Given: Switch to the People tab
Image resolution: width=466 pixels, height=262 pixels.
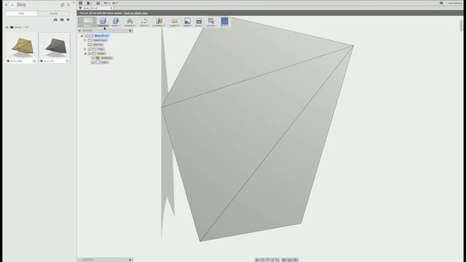Looking at the screenshot, I should coord(53,13).
